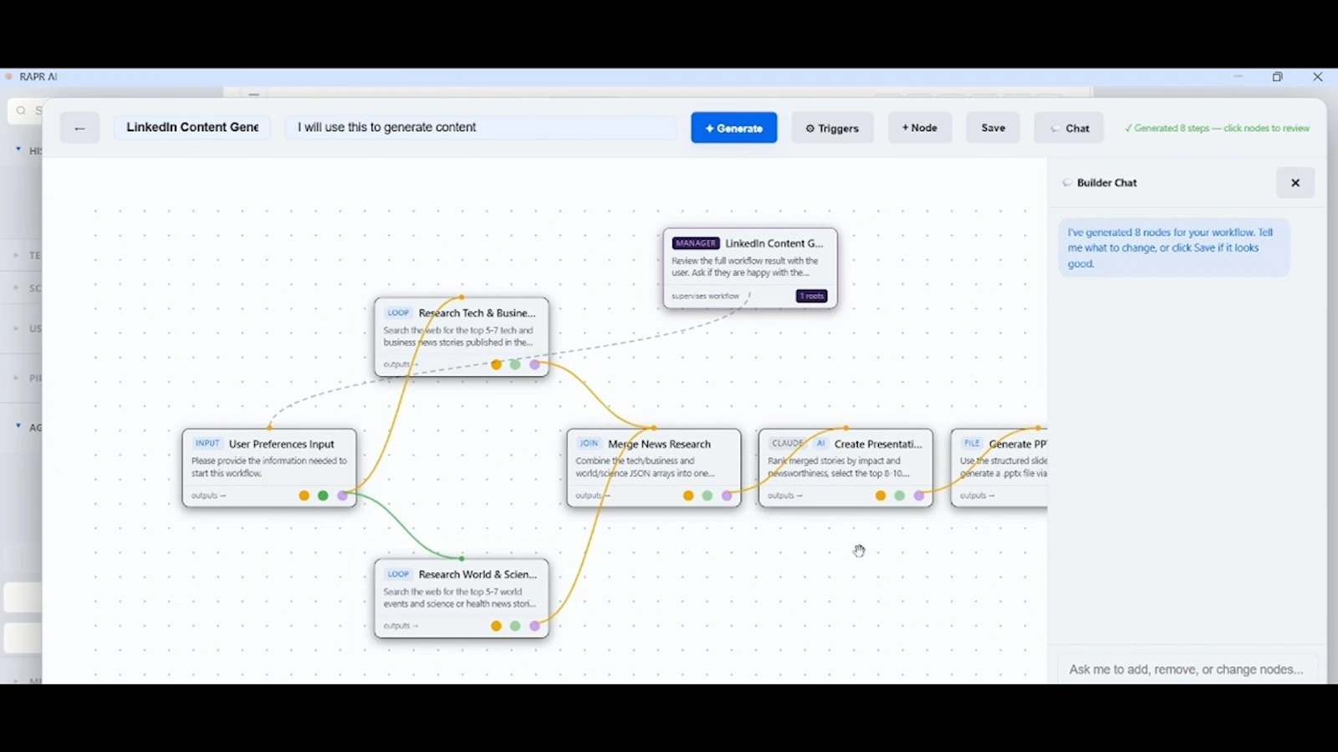1338x752 pixels.
Task: Click the blue Generate button
Action: pos(733,128)
